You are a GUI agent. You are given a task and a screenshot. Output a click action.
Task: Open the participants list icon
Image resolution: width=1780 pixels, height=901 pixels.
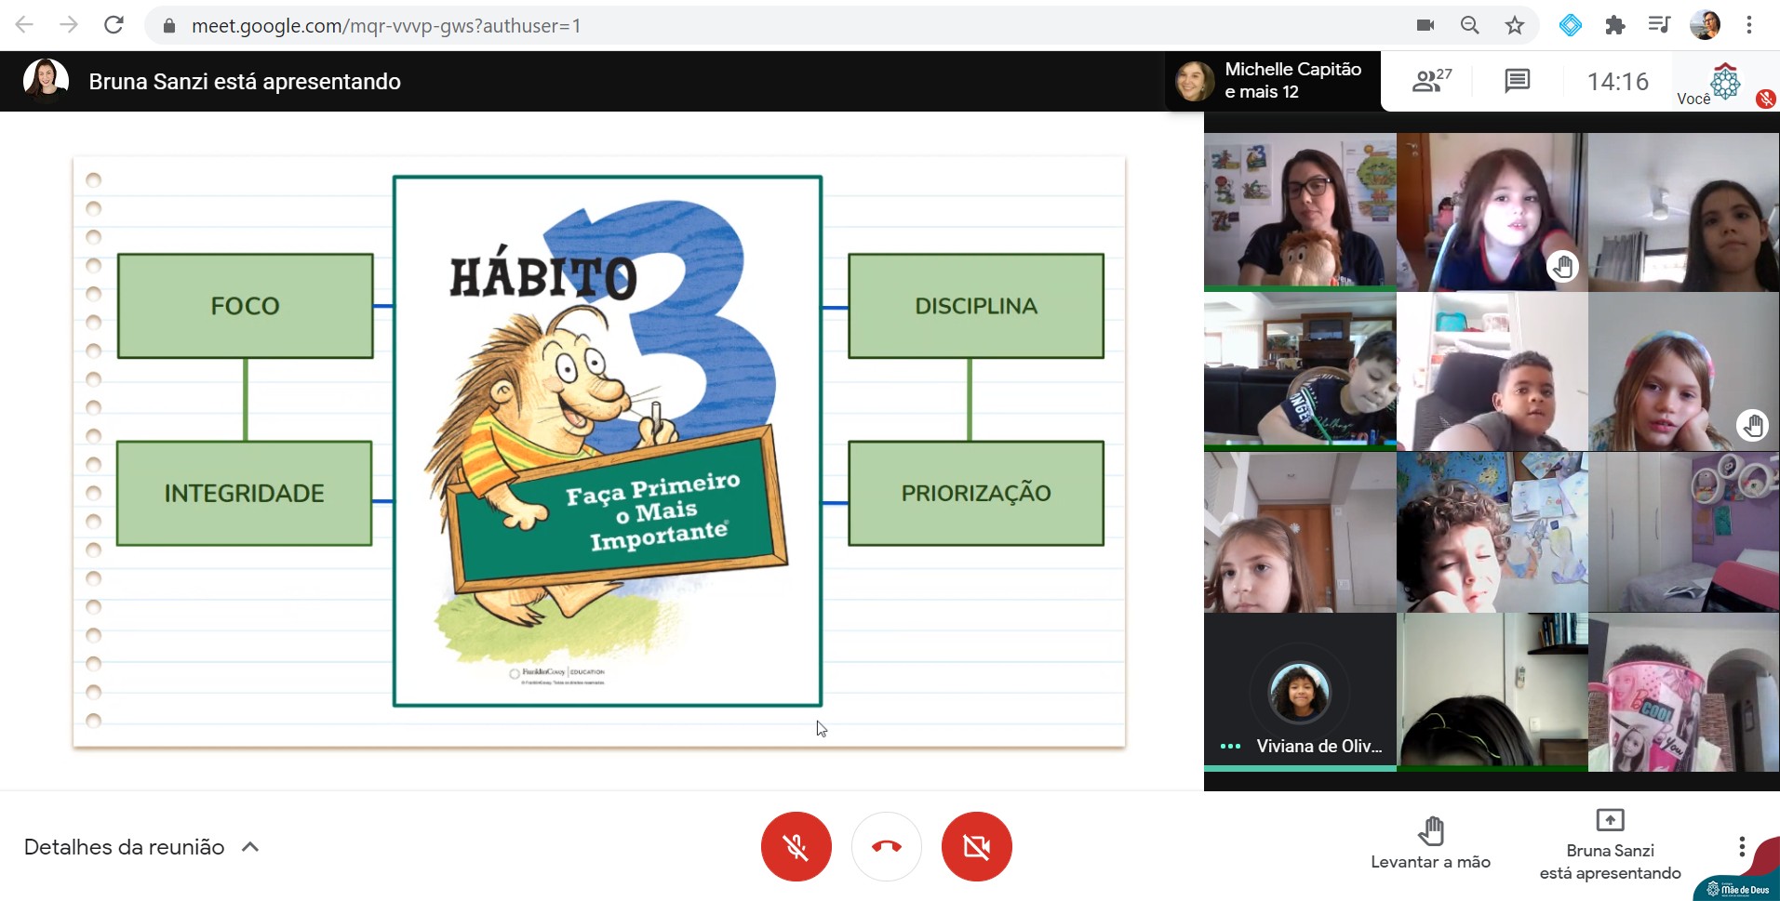point(1430,82)
